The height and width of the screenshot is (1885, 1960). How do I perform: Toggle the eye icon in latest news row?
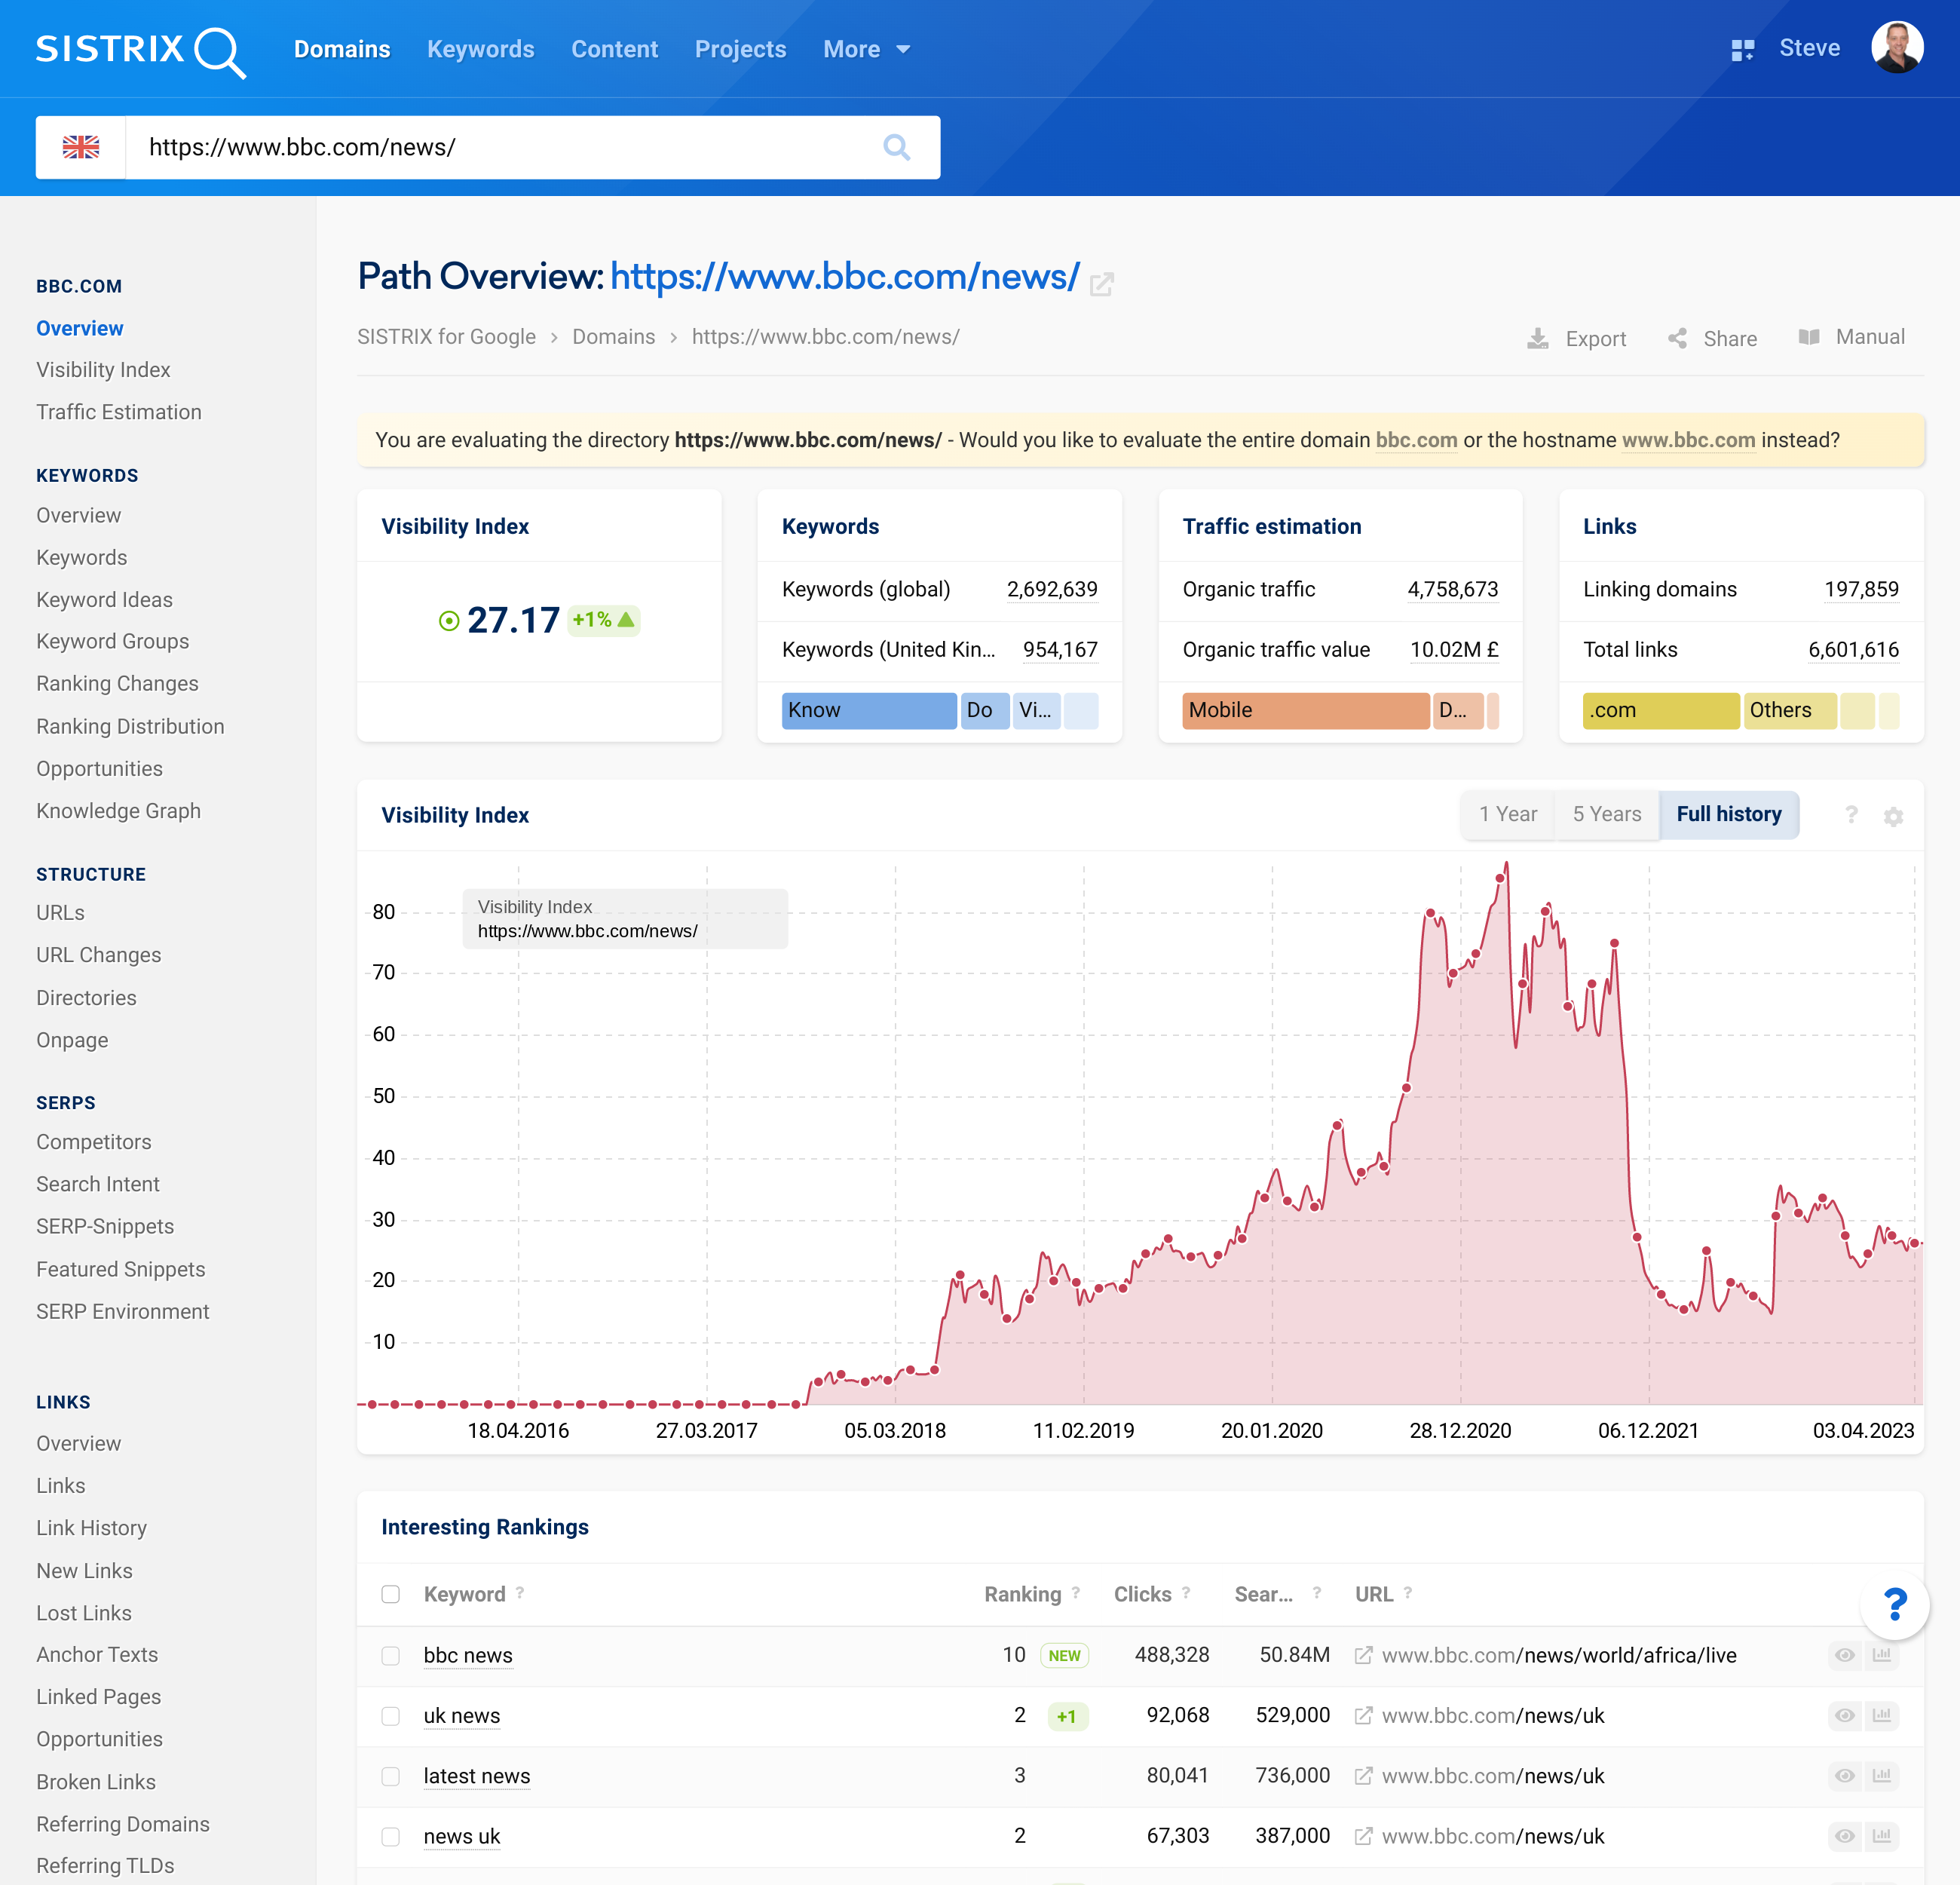1845,1775
